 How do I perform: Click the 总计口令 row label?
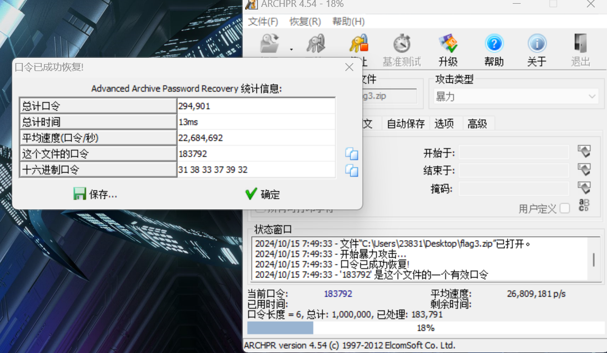click(98, 106)
